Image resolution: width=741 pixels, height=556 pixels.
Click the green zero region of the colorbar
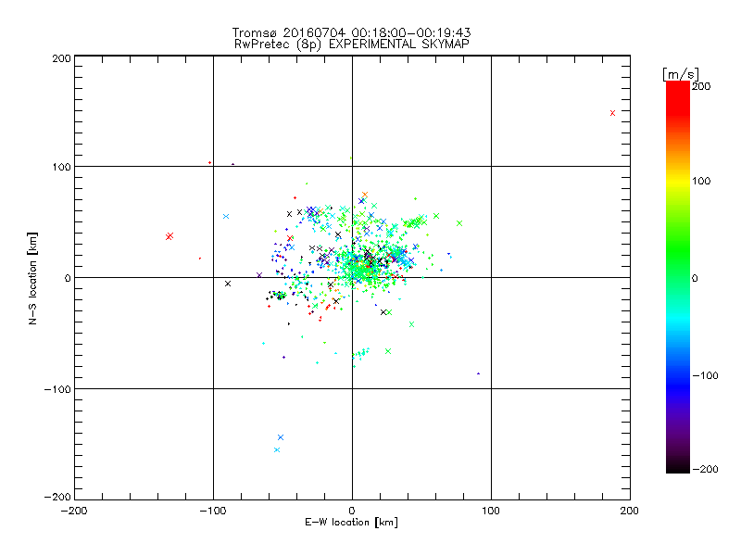[678, 277]
